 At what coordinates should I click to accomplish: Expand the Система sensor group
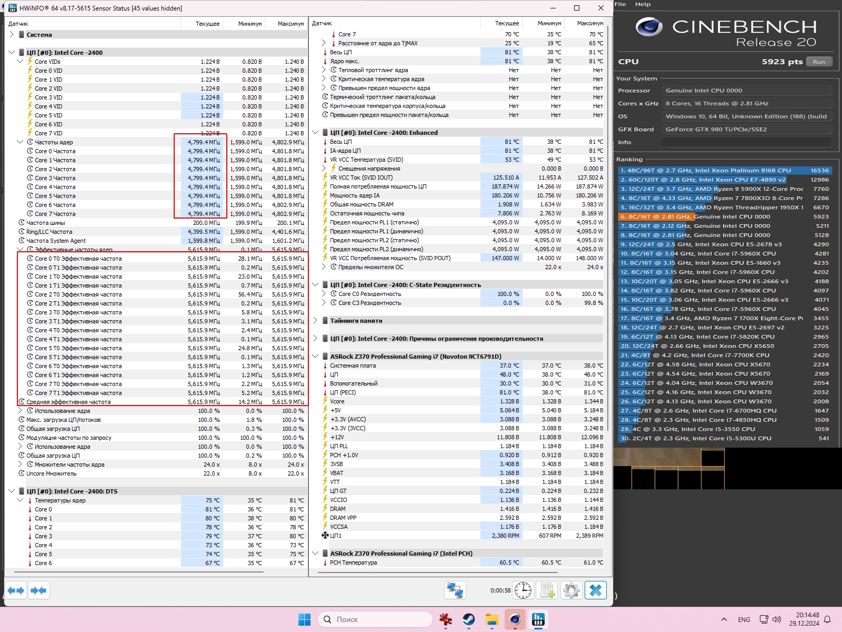[12, 35]
